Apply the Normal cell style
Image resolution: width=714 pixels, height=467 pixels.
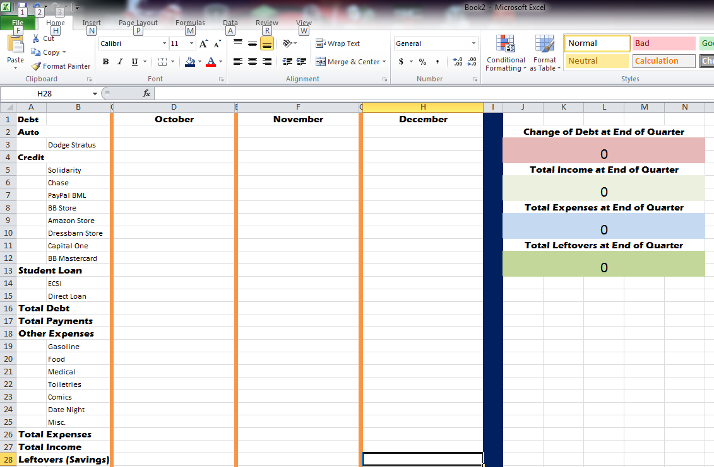[597, 43]
